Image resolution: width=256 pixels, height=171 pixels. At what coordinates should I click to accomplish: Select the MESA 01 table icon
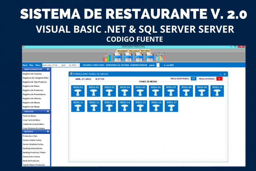pos(77,91)
